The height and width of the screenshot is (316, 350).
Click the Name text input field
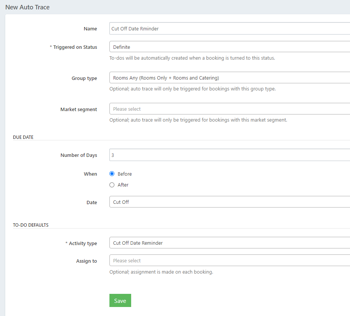click(x=229, y=29)
